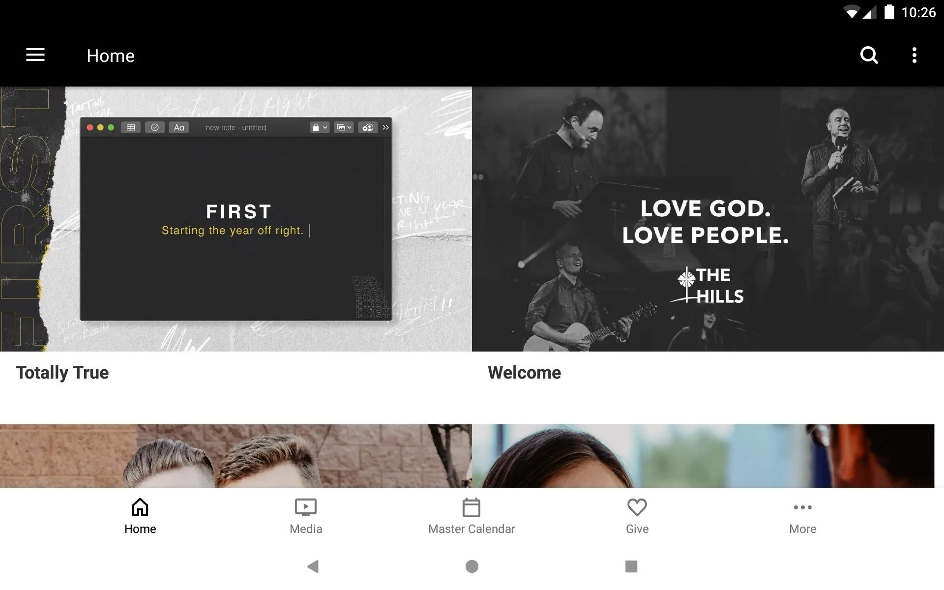Select the Media playback tab
This screenshot has height=590, width=944.
pyautogui.click(x=305, y=515)
